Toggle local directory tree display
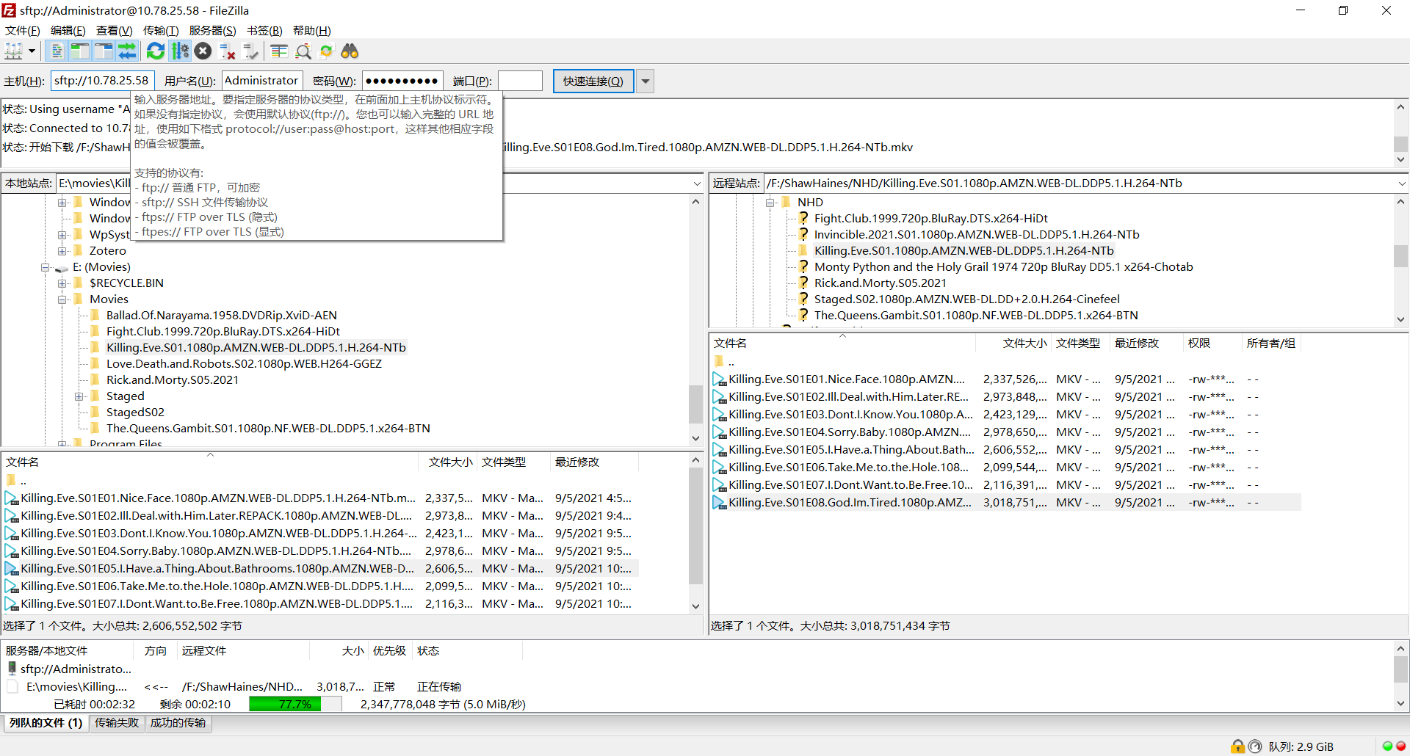Image resolution: width=1410 pixels, height=756 pixels. click(x=80, y=51)
